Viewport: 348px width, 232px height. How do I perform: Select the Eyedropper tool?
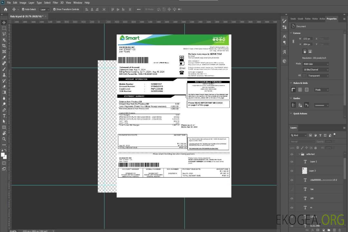4,57
